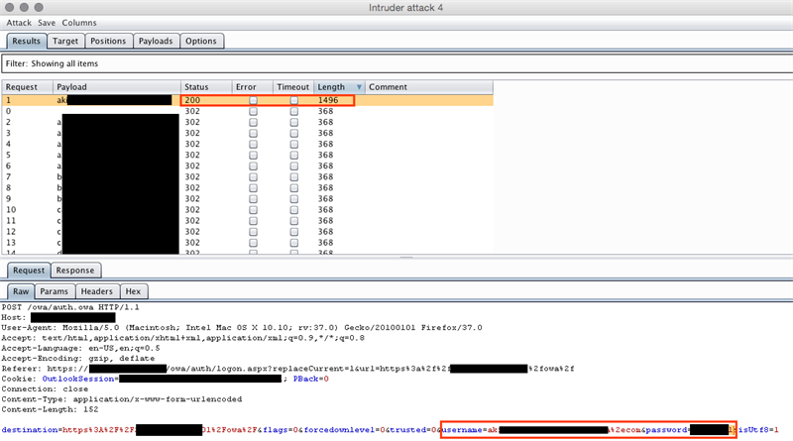Open the Headers view tab
This screenshot has width=793, height=441.
click(96, 292)
